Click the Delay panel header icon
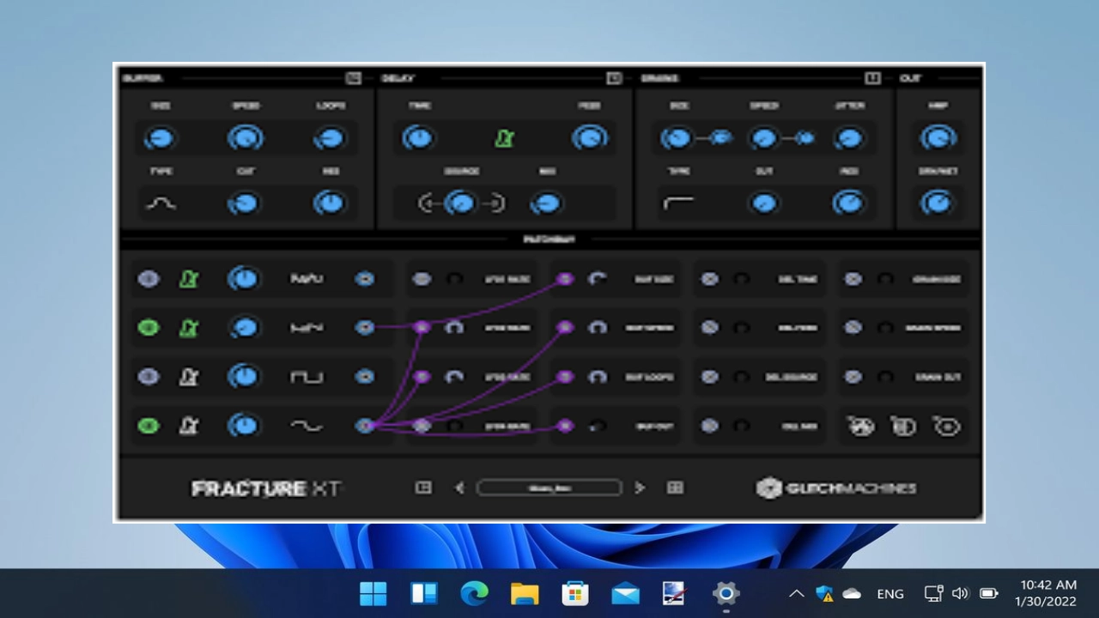Image resolution: width=1099 pixels, height=618 pixels. point(614,78)
